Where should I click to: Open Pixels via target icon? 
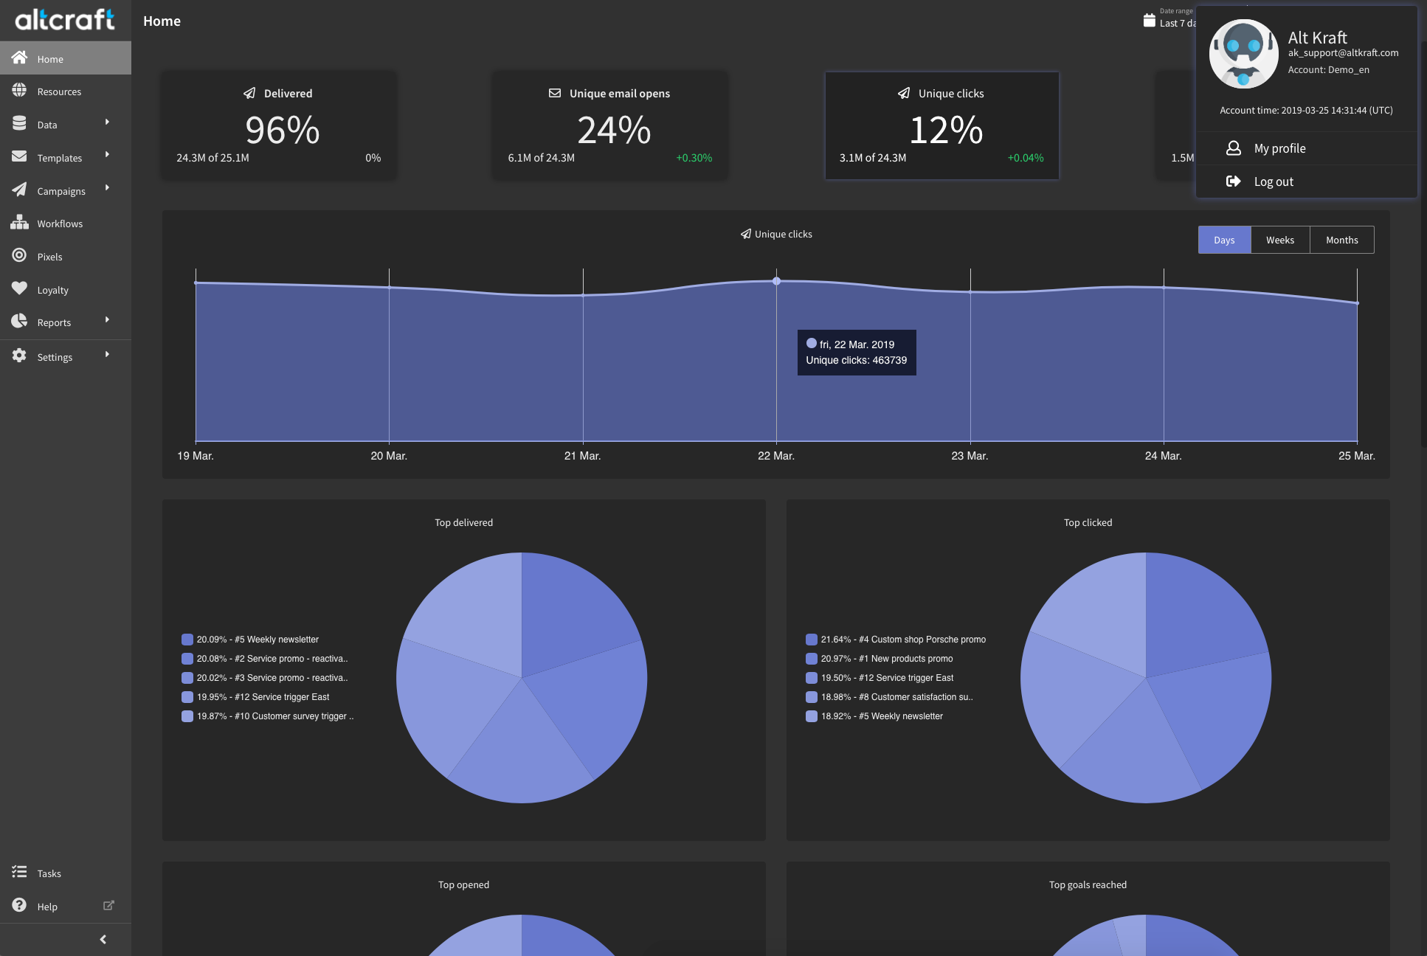coord(20,256)
